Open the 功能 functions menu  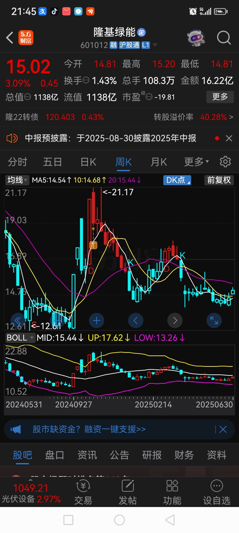[x=172, y=493]
